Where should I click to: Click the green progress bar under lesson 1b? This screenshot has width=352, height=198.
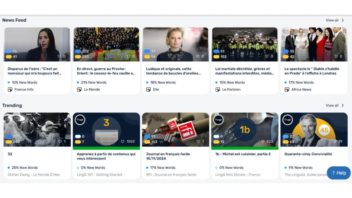pyautogui.click(x=245, y=148)
